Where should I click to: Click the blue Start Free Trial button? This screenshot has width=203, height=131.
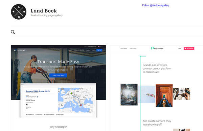click(58, 75)
